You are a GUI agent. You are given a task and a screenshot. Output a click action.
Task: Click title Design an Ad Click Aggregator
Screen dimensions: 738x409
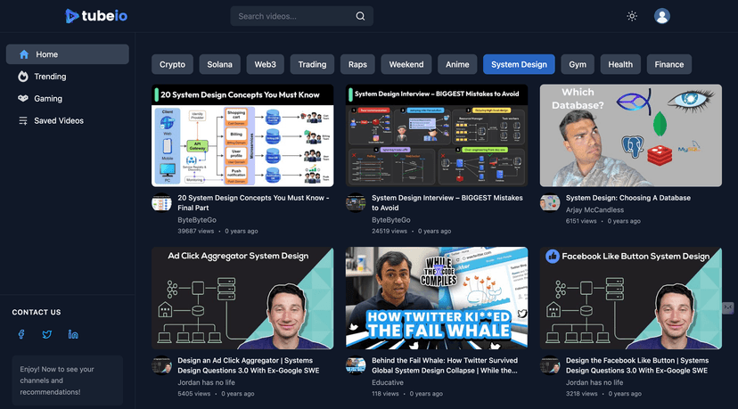(249, 365)
